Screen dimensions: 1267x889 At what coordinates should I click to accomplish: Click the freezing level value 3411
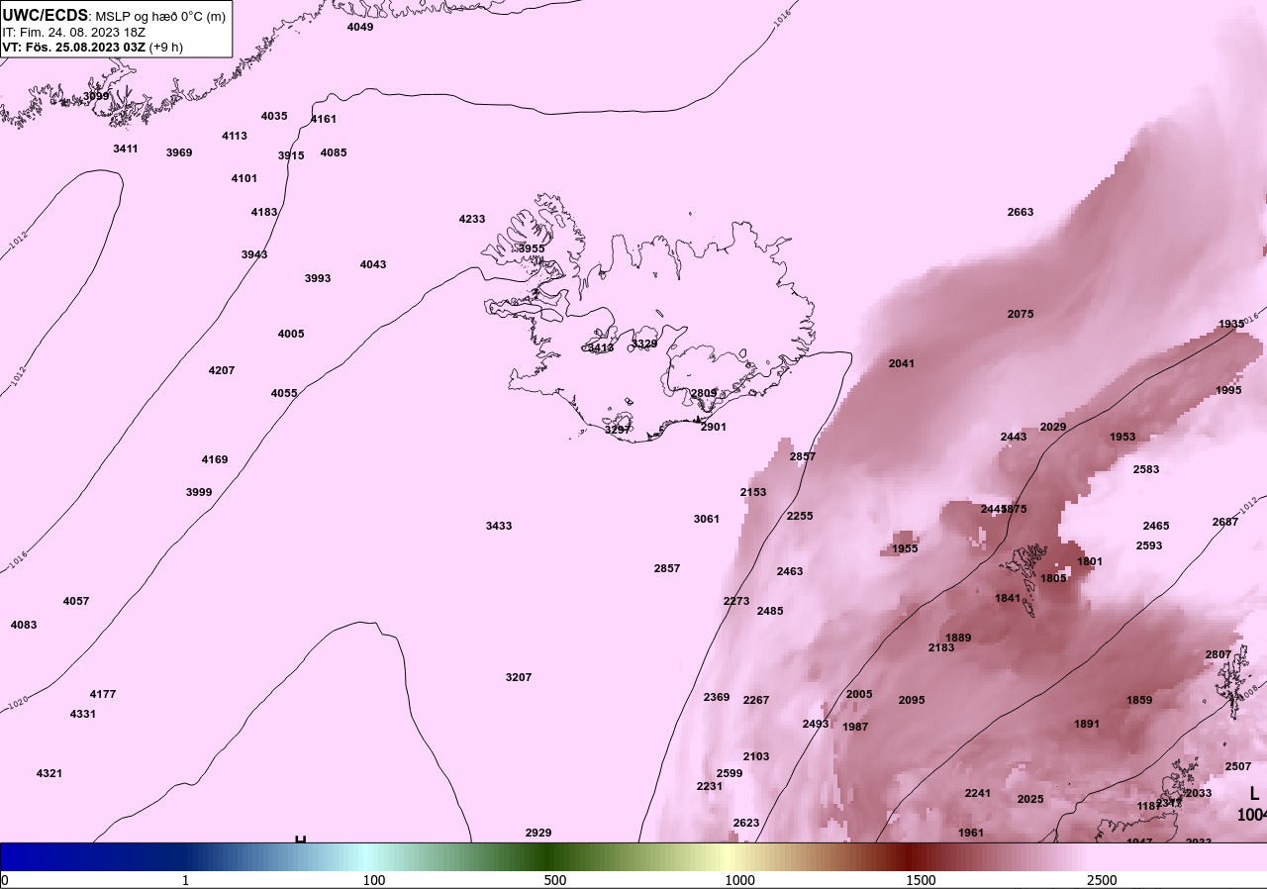click(126, 148)
